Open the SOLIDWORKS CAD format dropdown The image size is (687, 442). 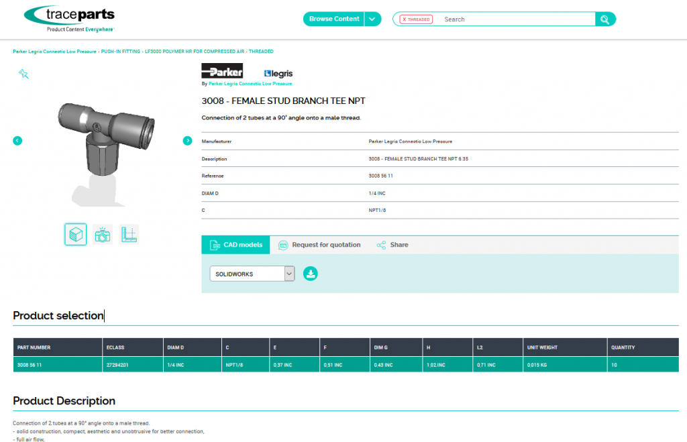252,274
